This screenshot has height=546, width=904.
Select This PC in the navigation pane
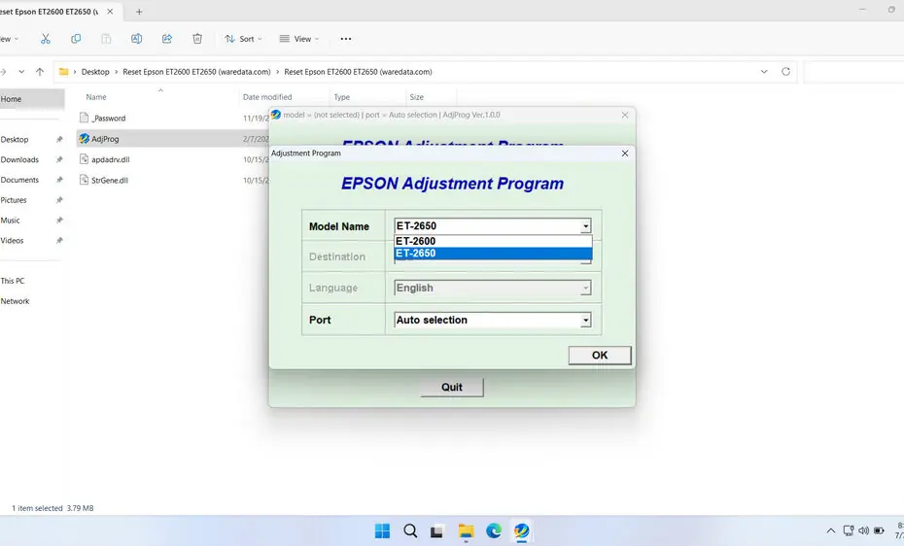pyautogui.click(x=13, y=281)
